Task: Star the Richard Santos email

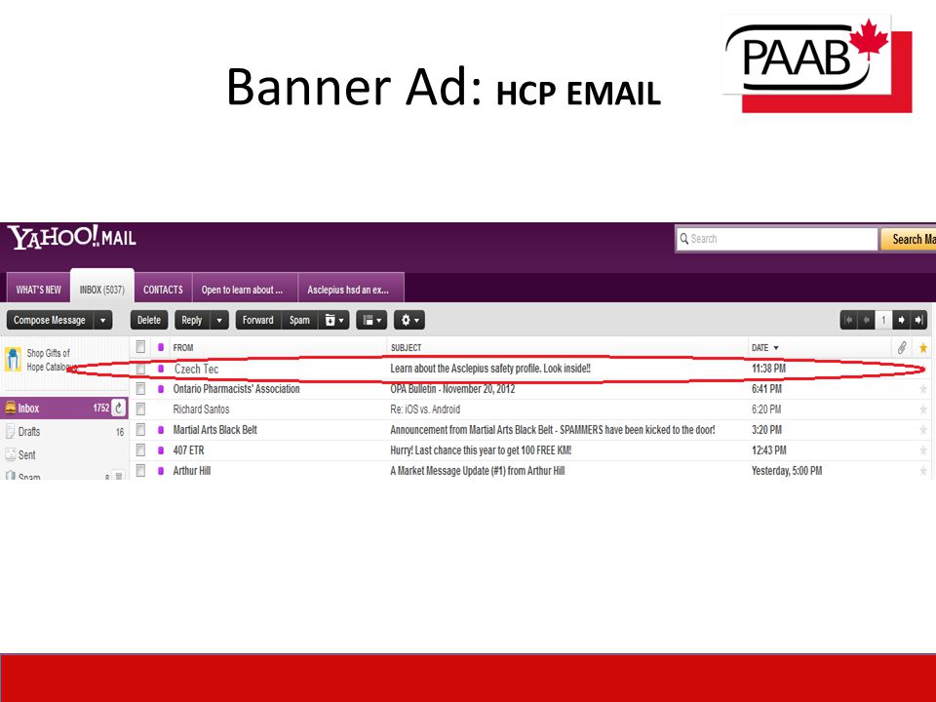Action: click(x=923, y=409)
